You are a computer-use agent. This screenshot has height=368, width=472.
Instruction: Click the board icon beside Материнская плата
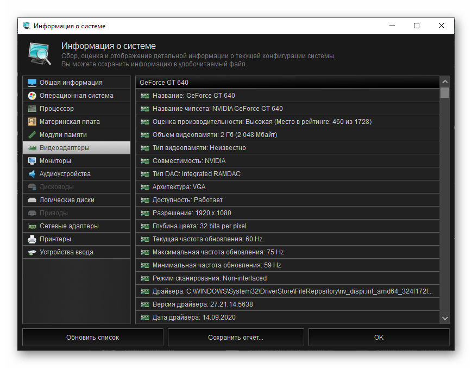pyautogui.click(x=32, y=122)
